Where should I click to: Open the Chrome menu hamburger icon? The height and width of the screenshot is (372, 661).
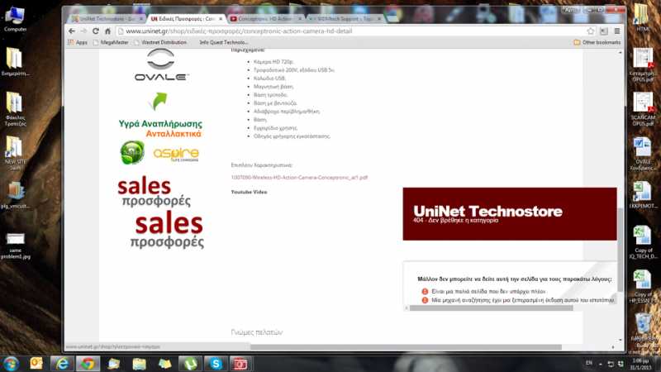[x=616, y=31]
